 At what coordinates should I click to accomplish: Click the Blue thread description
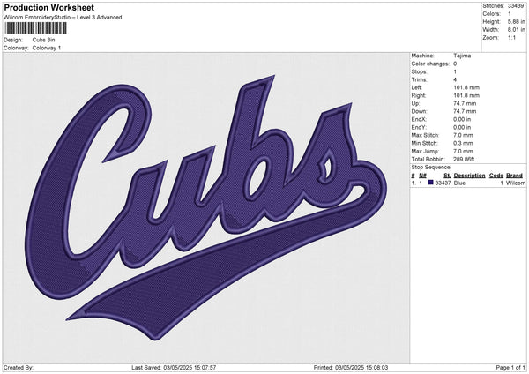pos(459,183)
